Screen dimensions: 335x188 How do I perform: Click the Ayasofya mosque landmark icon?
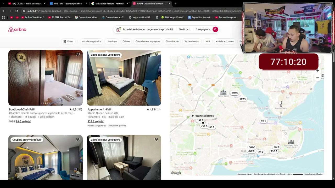[x=291, y=142]
